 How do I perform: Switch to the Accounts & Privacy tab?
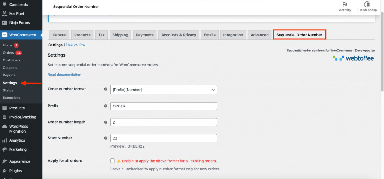pyautogui.click(x=179, y=35)
